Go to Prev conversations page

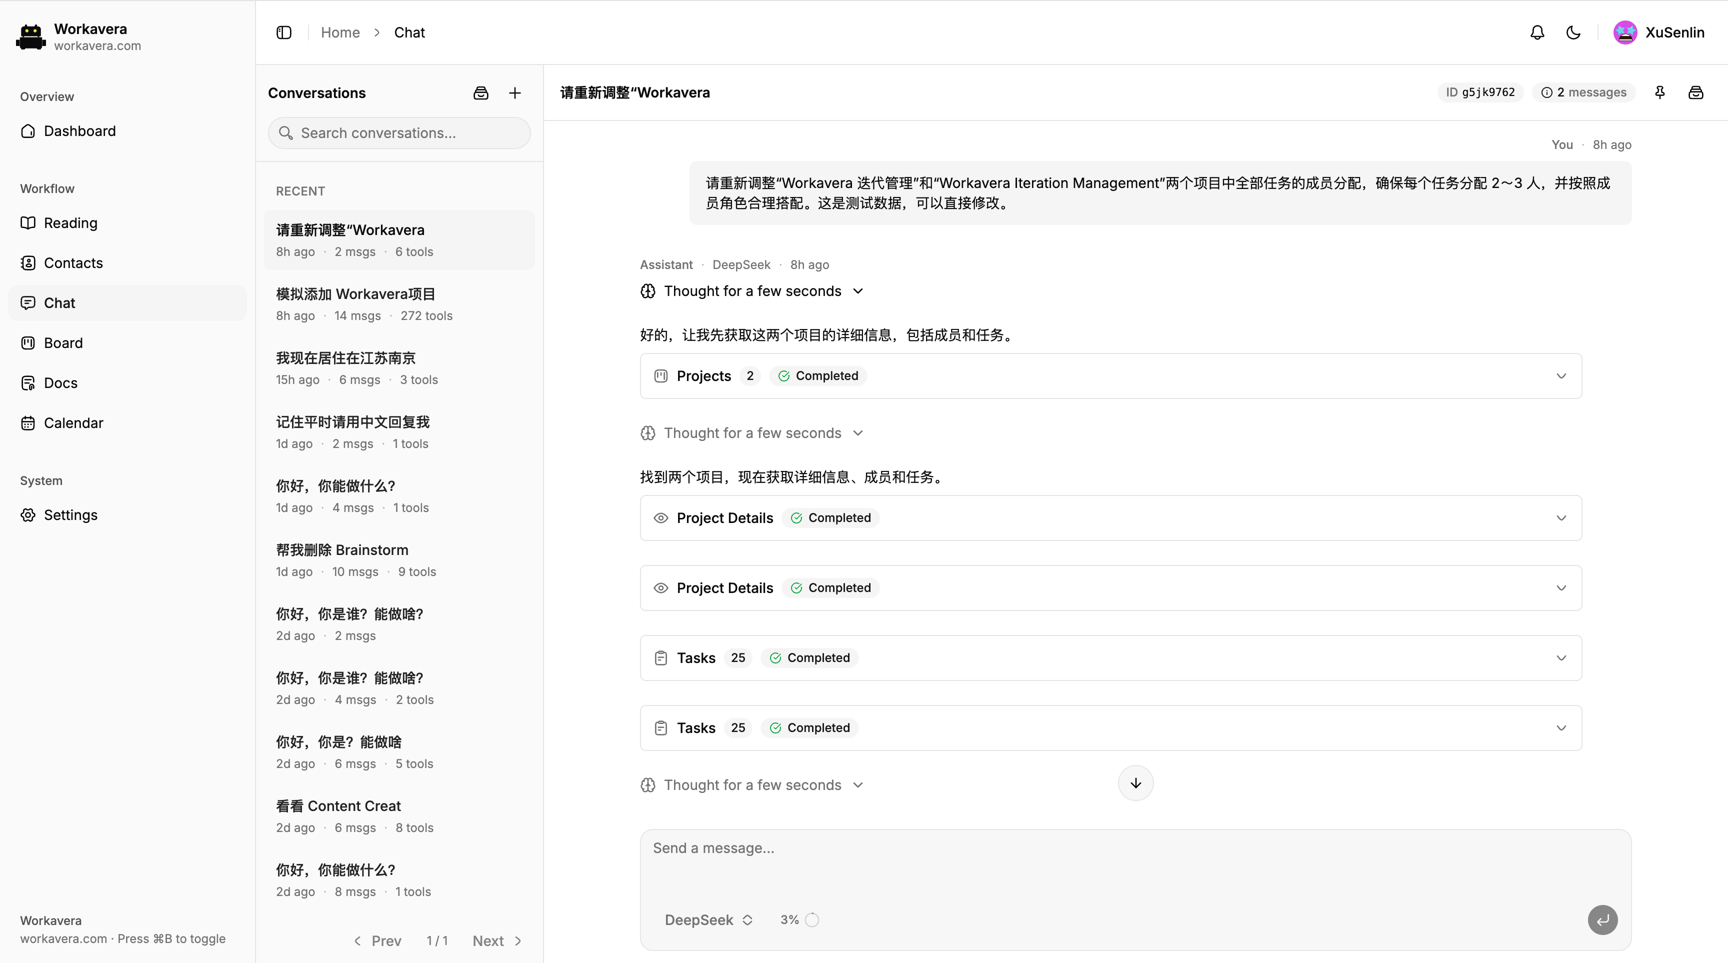coord(377,941)
